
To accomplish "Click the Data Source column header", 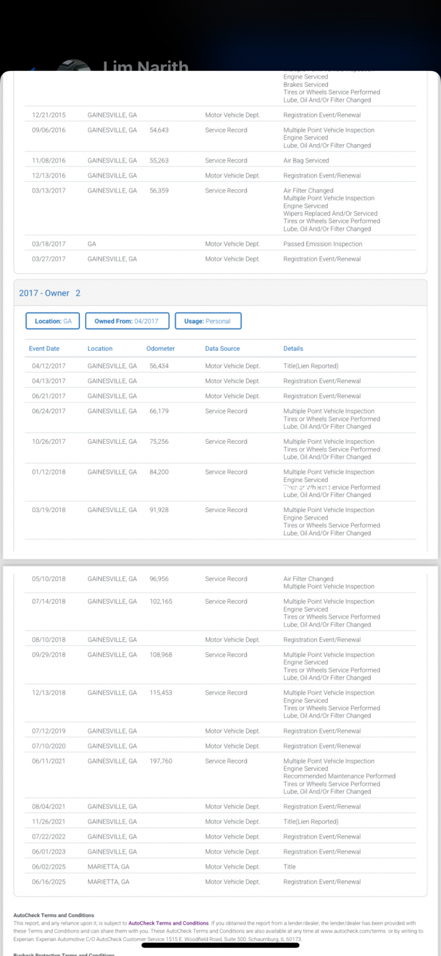I will tap(222, 348).
